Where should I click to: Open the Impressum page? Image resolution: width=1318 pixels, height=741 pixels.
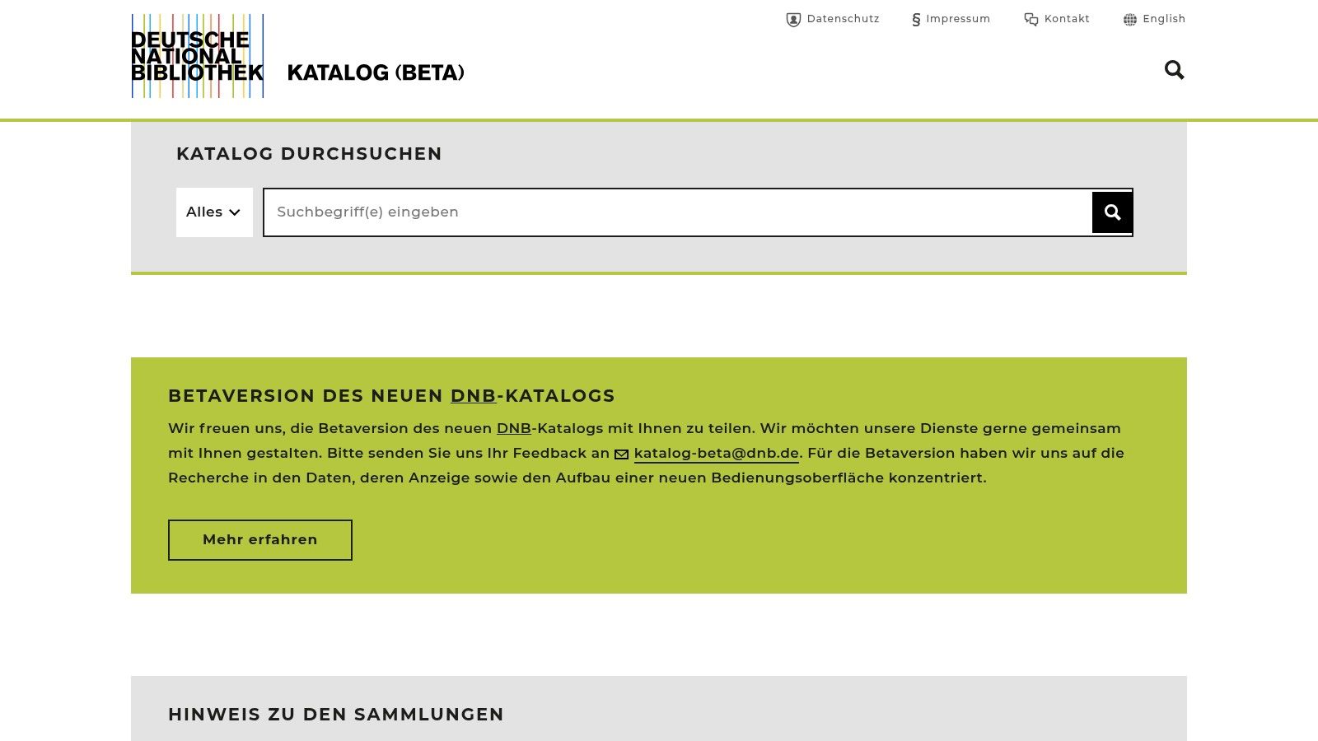click(x=958, y=19)
